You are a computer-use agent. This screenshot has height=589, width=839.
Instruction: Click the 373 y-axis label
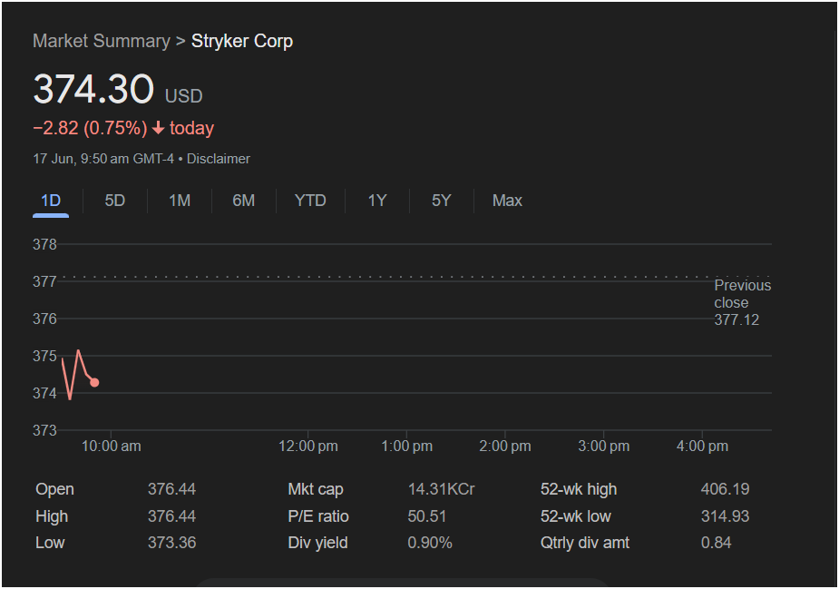[x=44, y=430]
